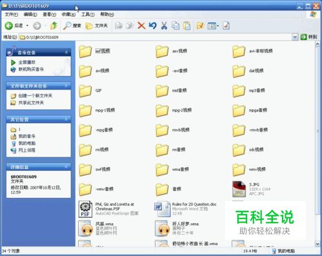Open the 编辑(E) menu
This screenshot has width=322, height=256.
(x=30, y=14)
